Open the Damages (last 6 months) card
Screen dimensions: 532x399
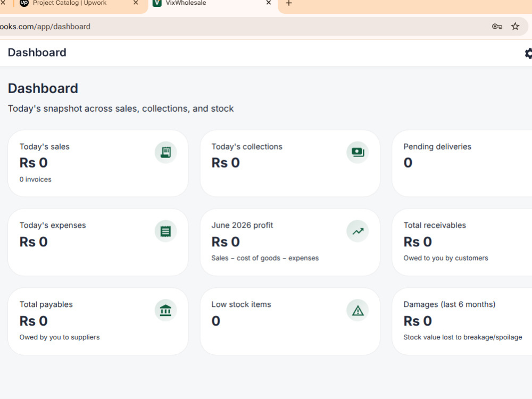(462, 321)
